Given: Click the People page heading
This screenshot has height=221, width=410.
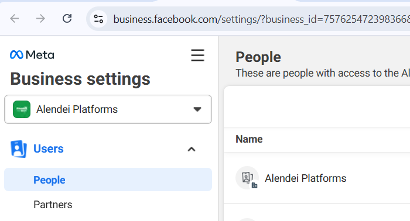Looking at the screenshot, I should point(258,57).
